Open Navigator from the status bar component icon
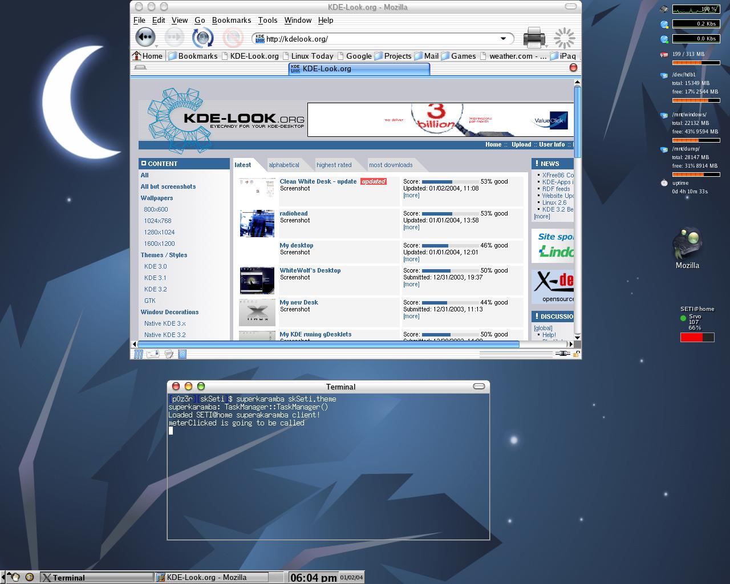 pos(139,354)
